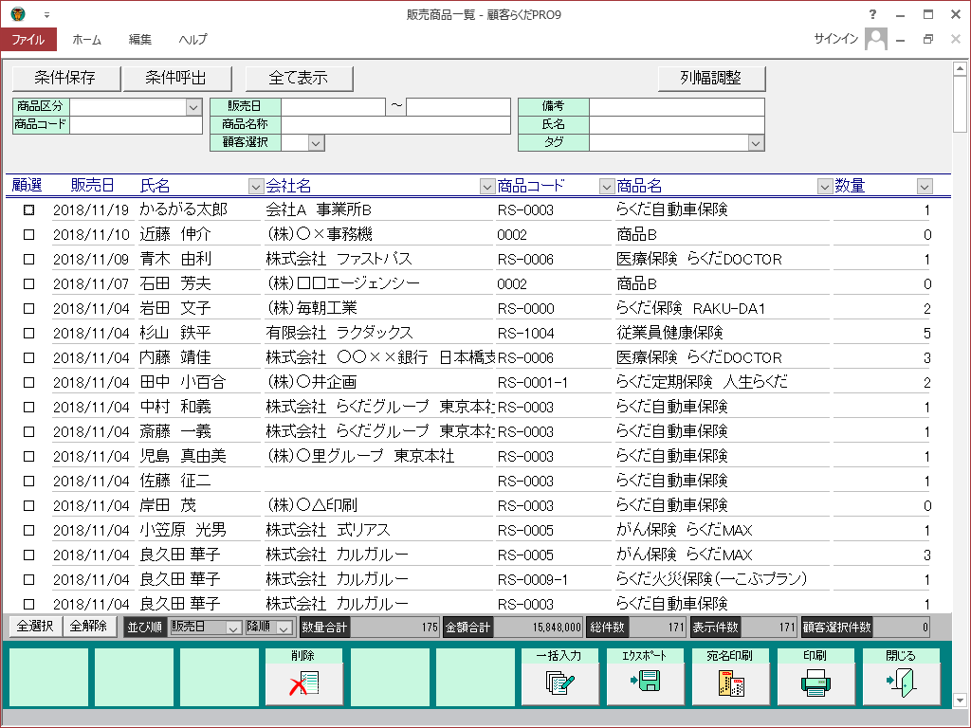Check the box for 近藤 伸介 row
The width and height of the screenshot is (971, 728).
point(28,235)
